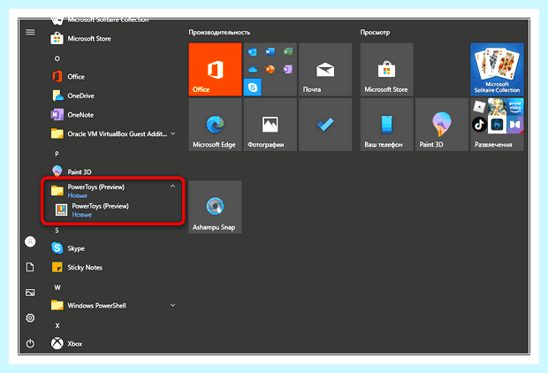
Task: Open the To Do checkmark tile
Action: click(325, 125)
